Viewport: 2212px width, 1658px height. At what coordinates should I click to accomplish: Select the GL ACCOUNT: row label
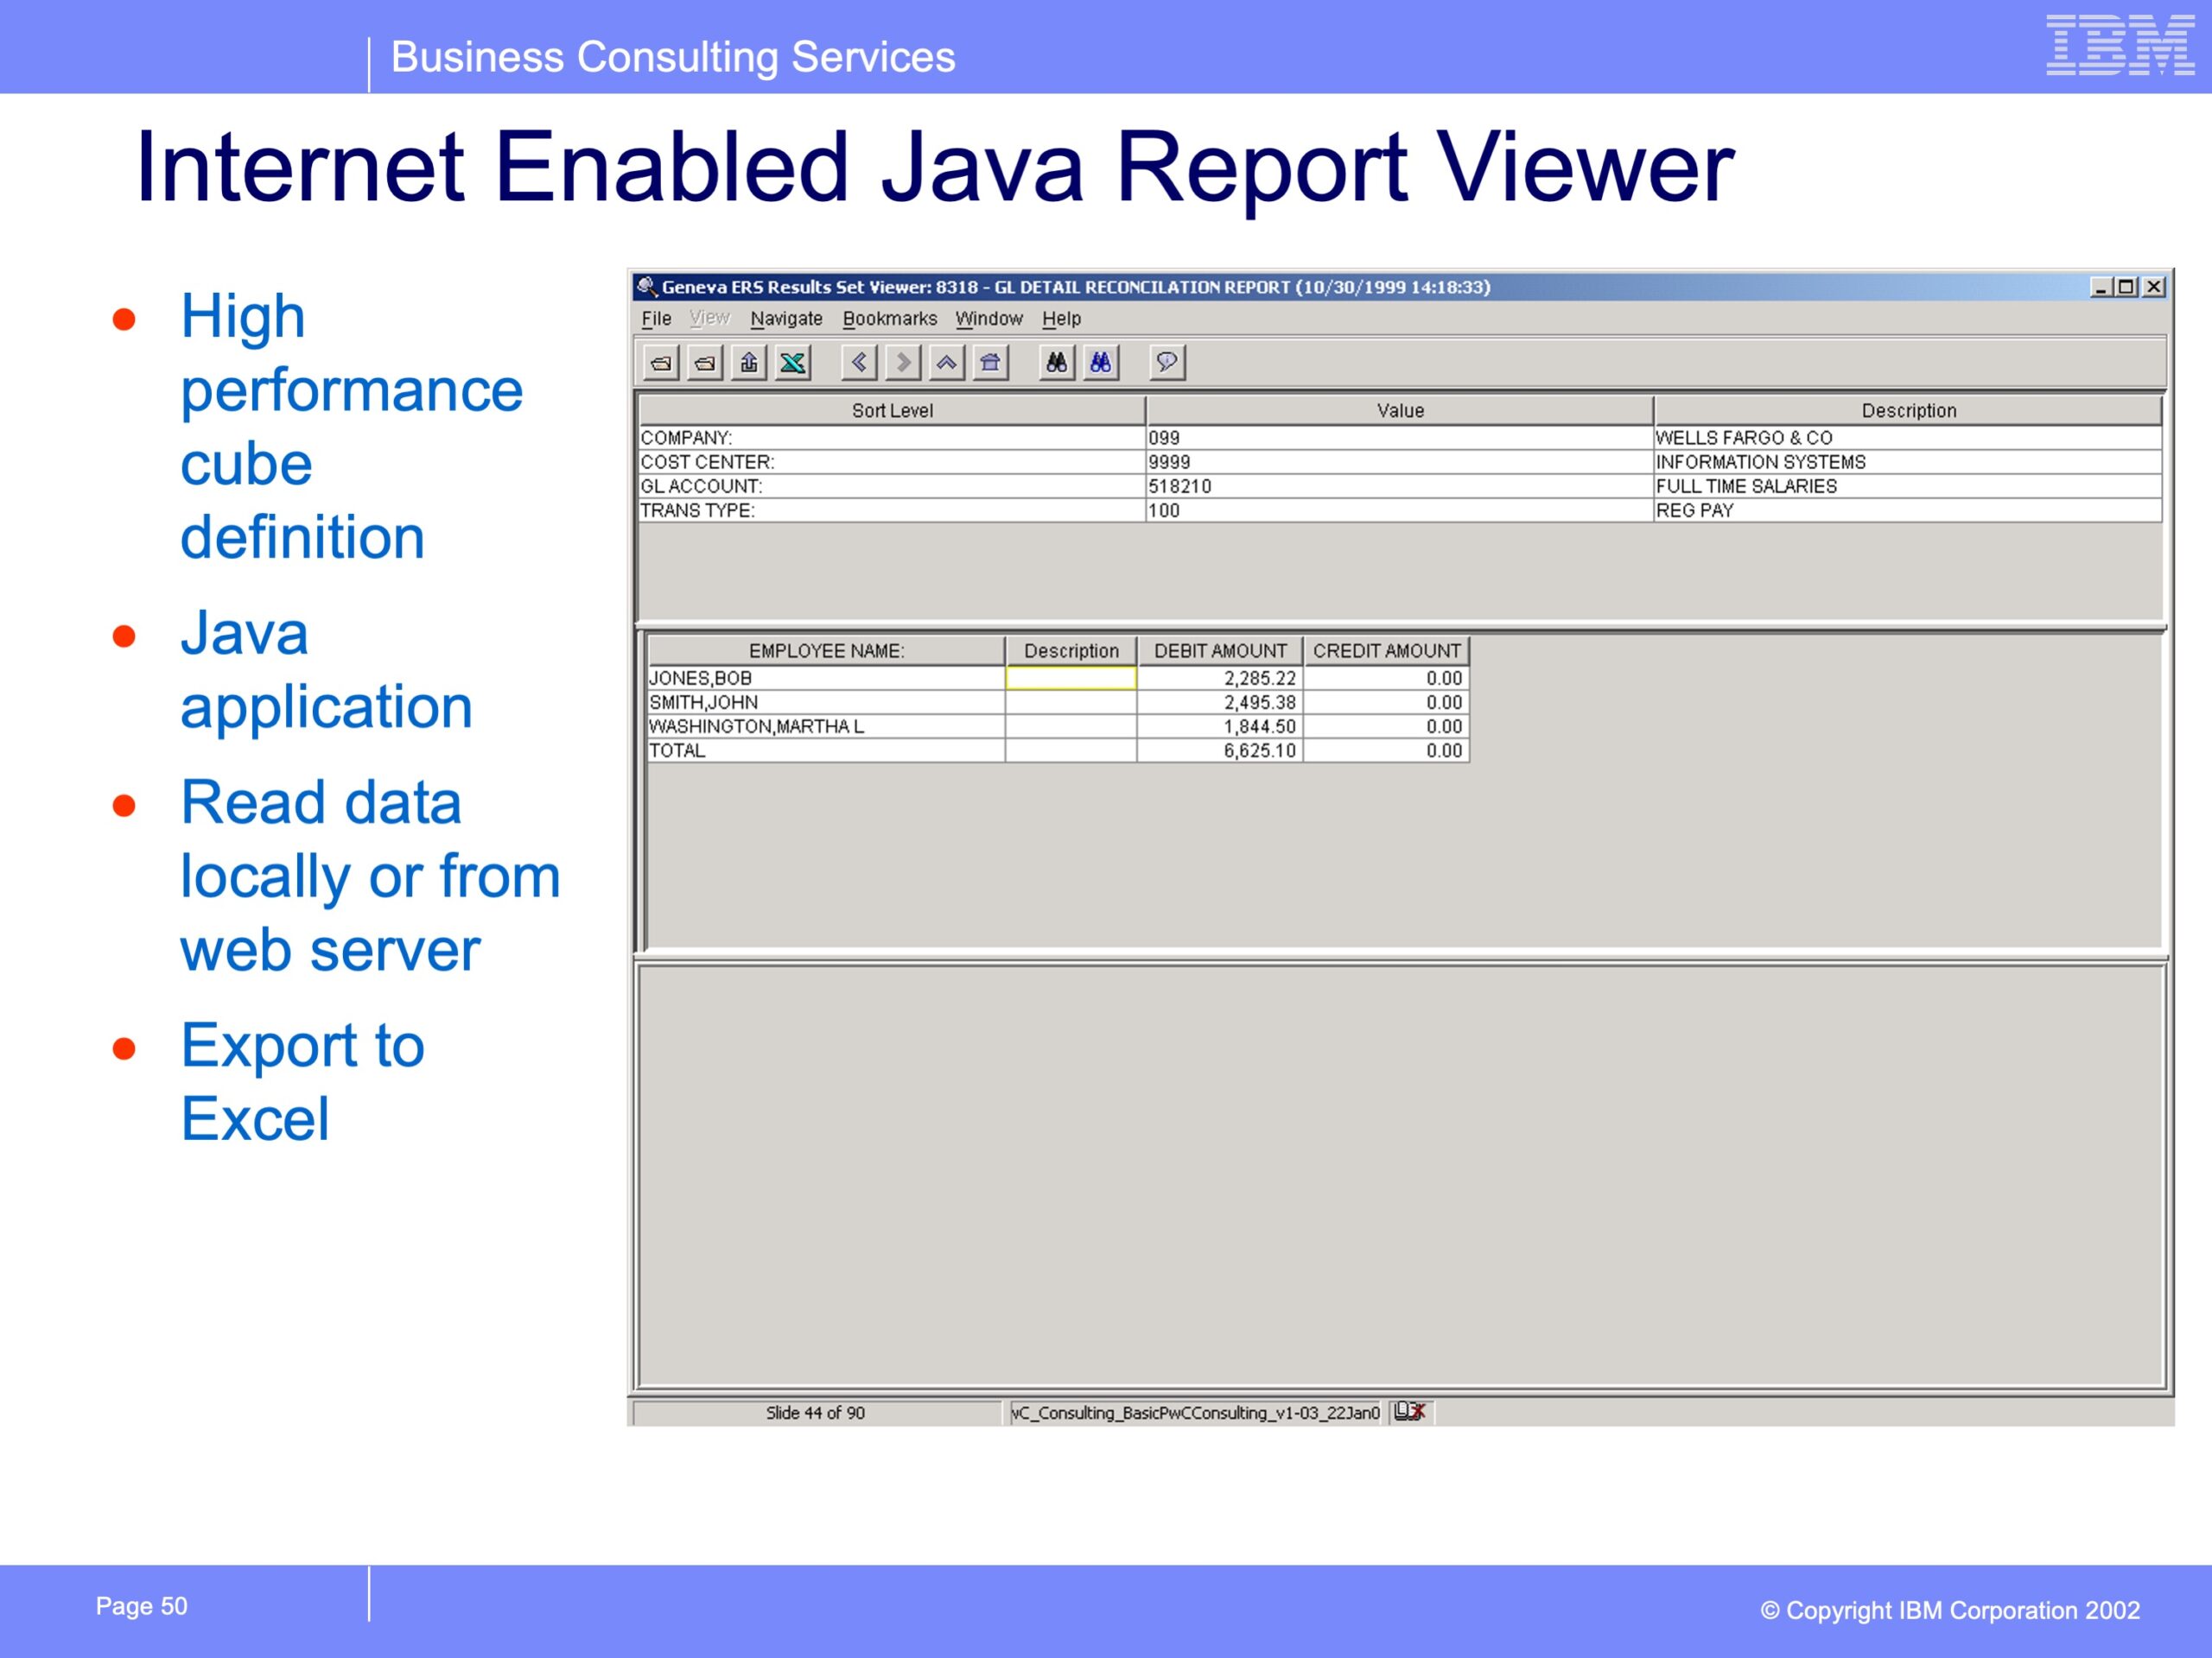pyautogui.click(x=891, y=485)
